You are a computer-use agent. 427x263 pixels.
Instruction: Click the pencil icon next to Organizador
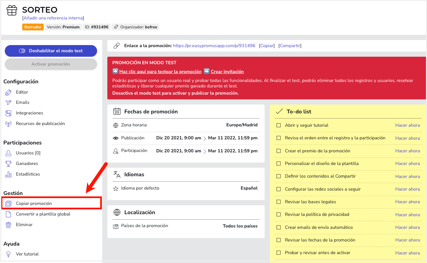(116, 27)
